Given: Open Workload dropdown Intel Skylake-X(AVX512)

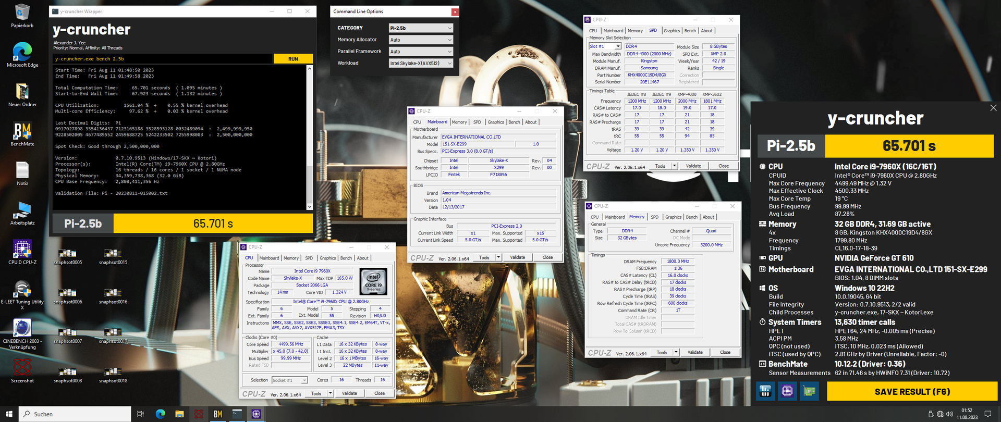Looking at the screenshot, I should 421,63.
